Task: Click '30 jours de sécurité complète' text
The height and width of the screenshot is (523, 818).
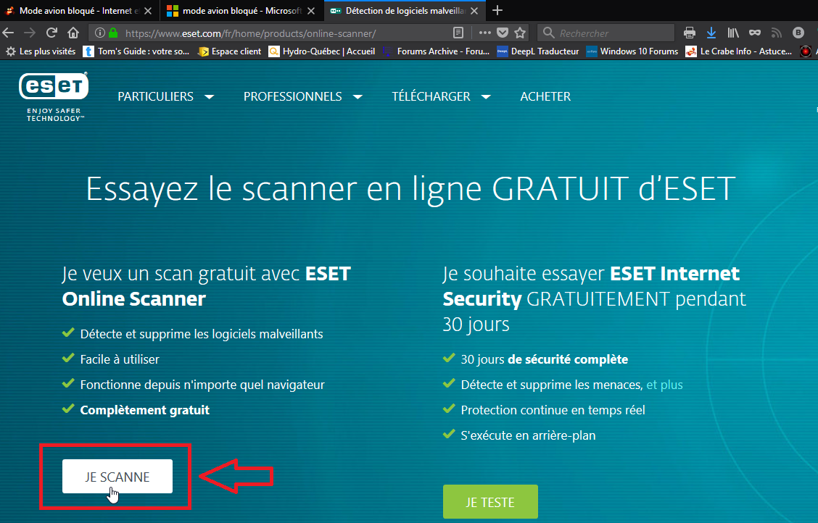Action: pyautogui.click(x=544, y=359)
